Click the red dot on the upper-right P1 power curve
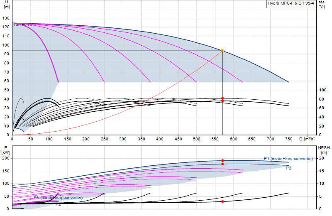 (222, 161)
